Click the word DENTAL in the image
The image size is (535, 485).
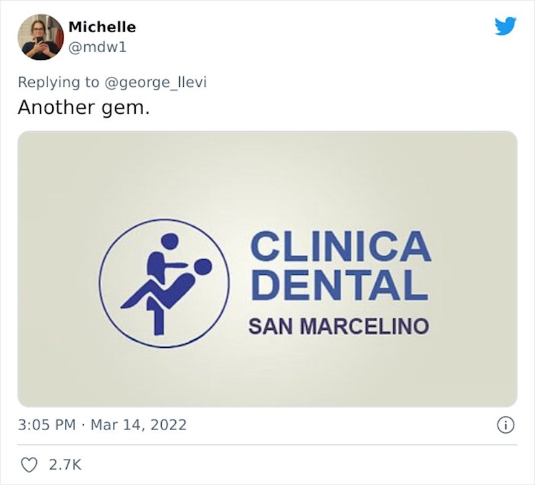click(x=340, y=286)
